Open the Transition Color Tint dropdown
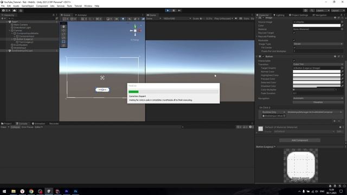The image size is (347, 195). tap(318, 64)
